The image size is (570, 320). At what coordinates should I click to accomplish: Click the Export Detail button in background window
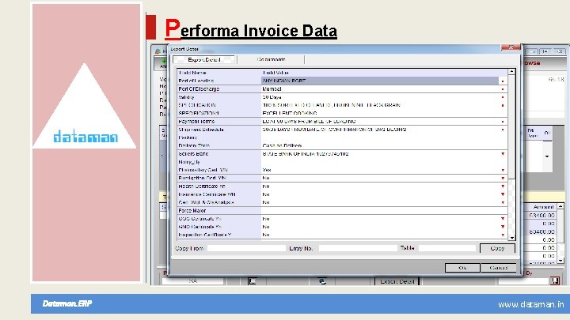[x=397, y=281]
